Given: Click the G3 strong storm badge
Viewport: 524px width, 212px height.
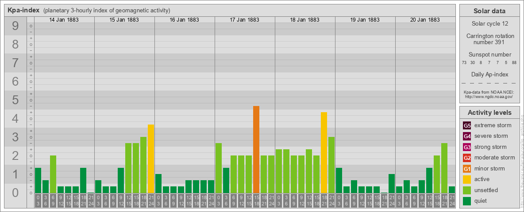Looking at the screenshot, I should [467, 147].
